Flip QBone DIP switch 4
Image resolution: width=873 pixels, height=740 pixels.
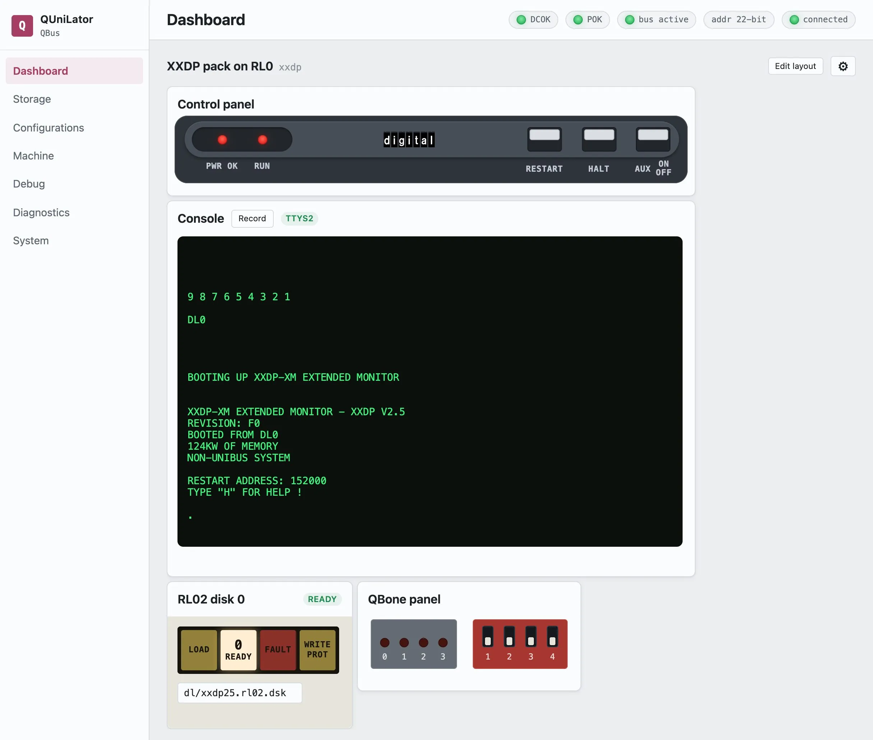pyautogui.click(x=553, y=637)
